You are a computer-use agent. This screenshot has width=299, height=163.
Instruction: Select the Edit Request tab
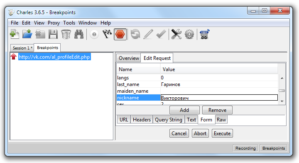(x=157, y=58)
